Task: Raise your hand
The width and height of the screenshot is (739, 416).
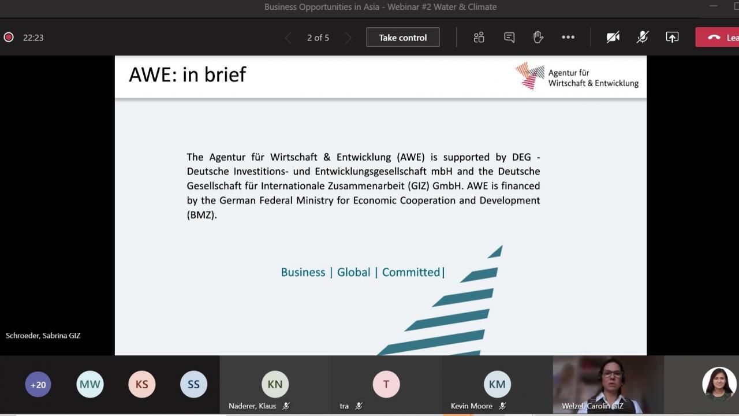Action: coord(538,38)
